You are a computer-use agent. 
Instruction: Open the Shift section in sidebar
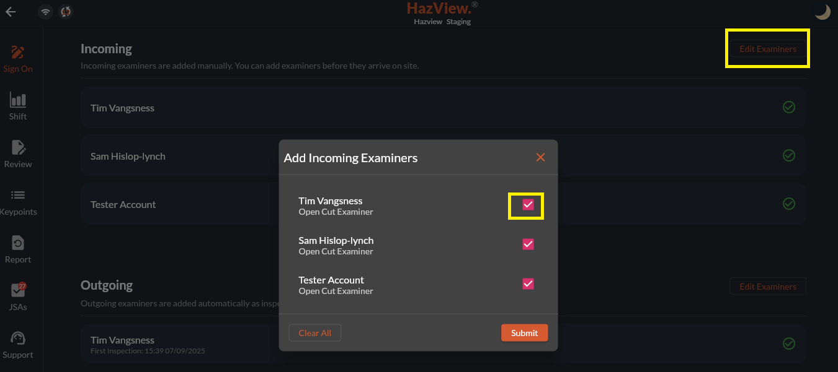pos(18,106)
